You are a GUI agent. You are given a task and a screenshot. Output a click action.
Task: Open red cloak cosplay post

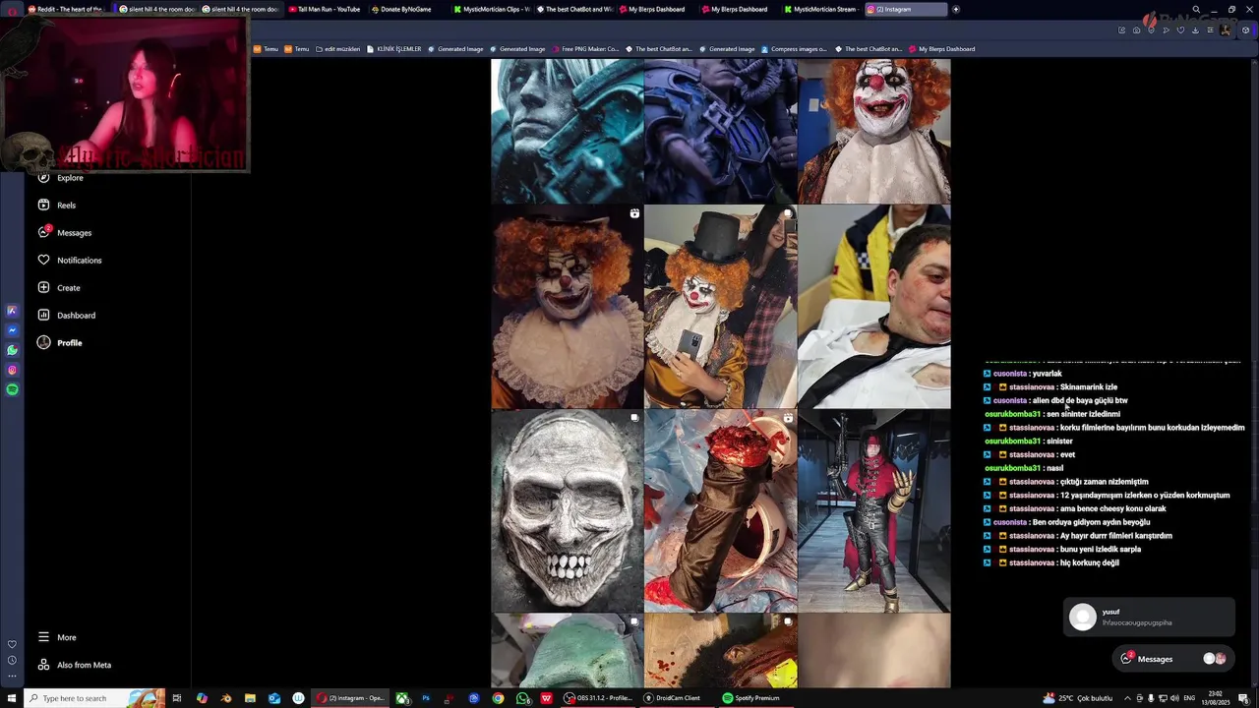[x=874, y=511]
